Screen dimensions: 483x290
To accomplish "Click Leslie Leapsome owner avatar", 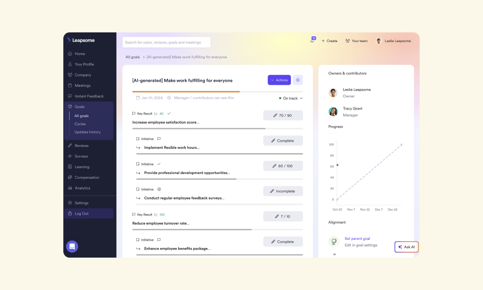I will pos(333,93).
